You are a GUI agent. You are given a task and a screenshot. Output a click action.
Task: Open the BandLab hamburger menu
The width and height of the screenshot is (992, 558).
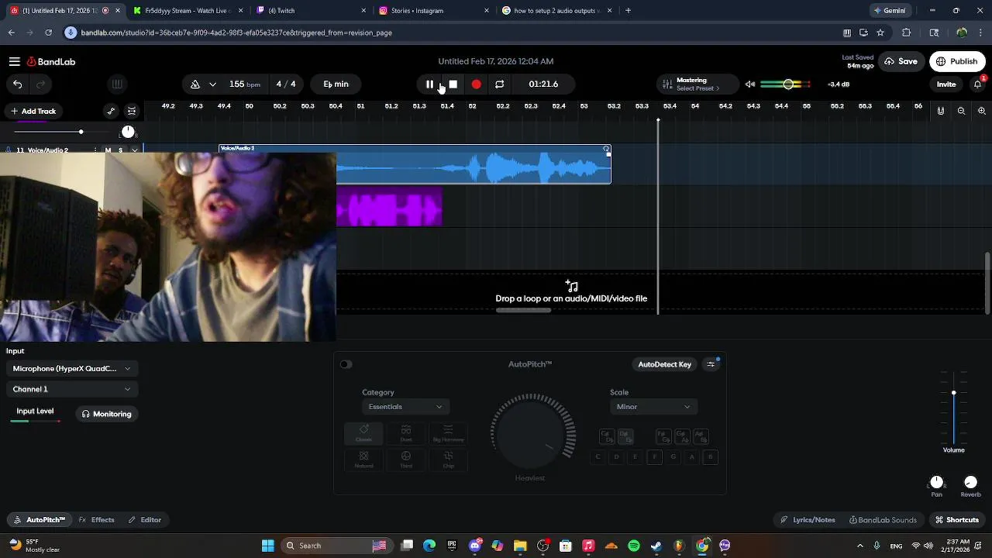click(x=15, y=61)
